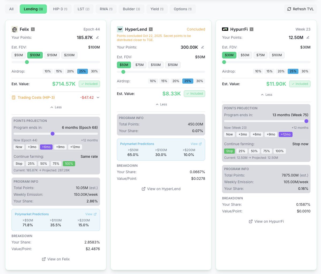The width and height of the screenshot is (321, 274).
Task: Switch to LST category tab
Action: click(x=83, y=9)
